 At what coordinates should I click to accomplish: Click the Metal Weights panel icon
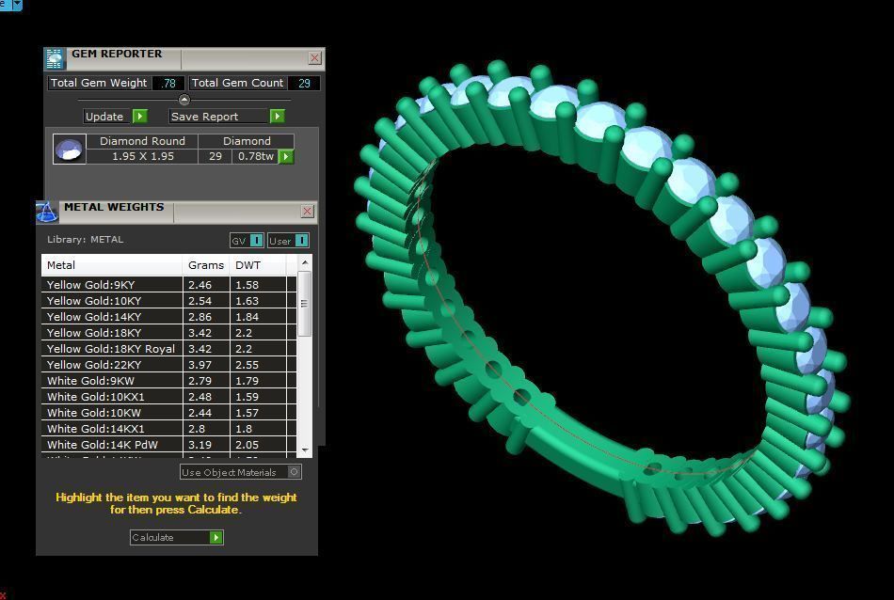tap(47, 212)
